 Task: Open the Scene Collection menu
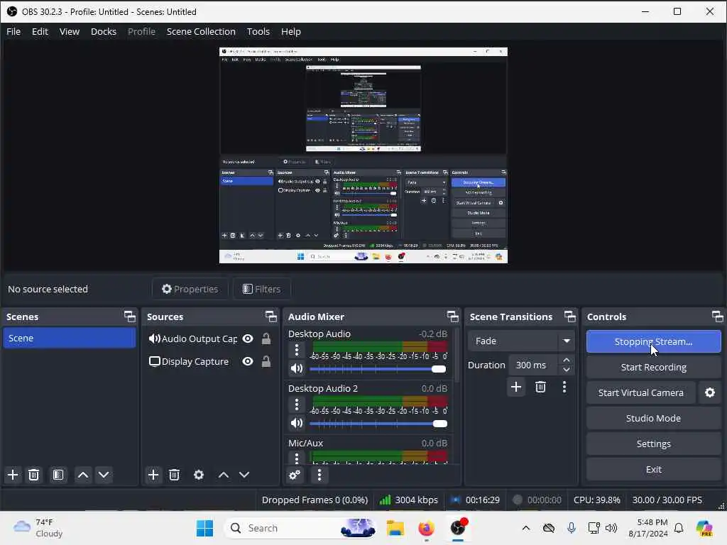tap(201, 31)
